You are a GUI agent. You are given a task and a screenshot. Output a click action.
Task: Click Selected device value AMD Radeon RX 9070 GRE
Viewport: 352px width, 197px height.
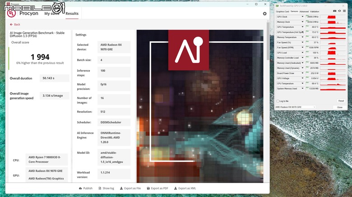(x=114, y=47)
